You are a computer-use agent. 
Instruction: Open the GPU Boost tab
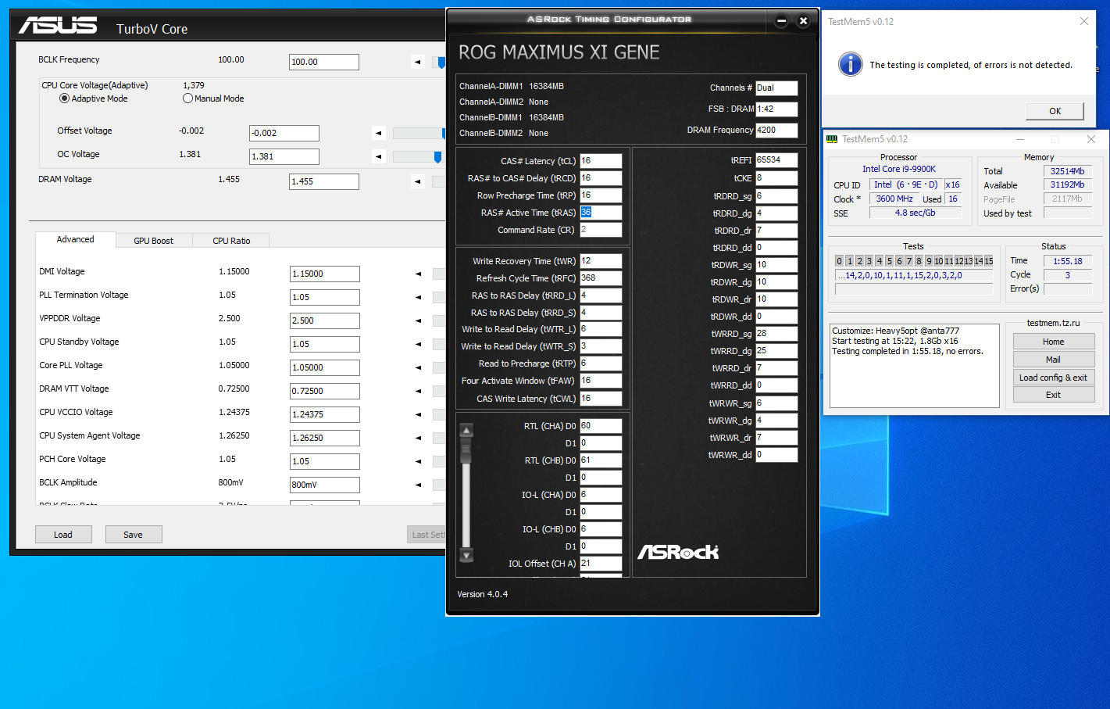pyautogui.click(x=153, y=241)
